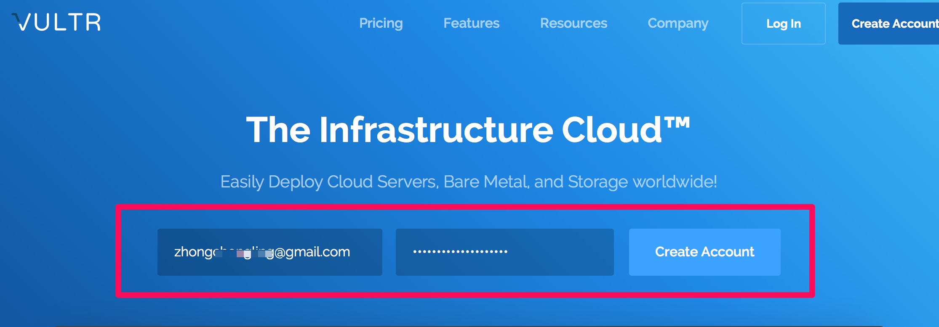Screen dimensions: 939x327
Task: Open the Features menu item
Action: [471, 23]
